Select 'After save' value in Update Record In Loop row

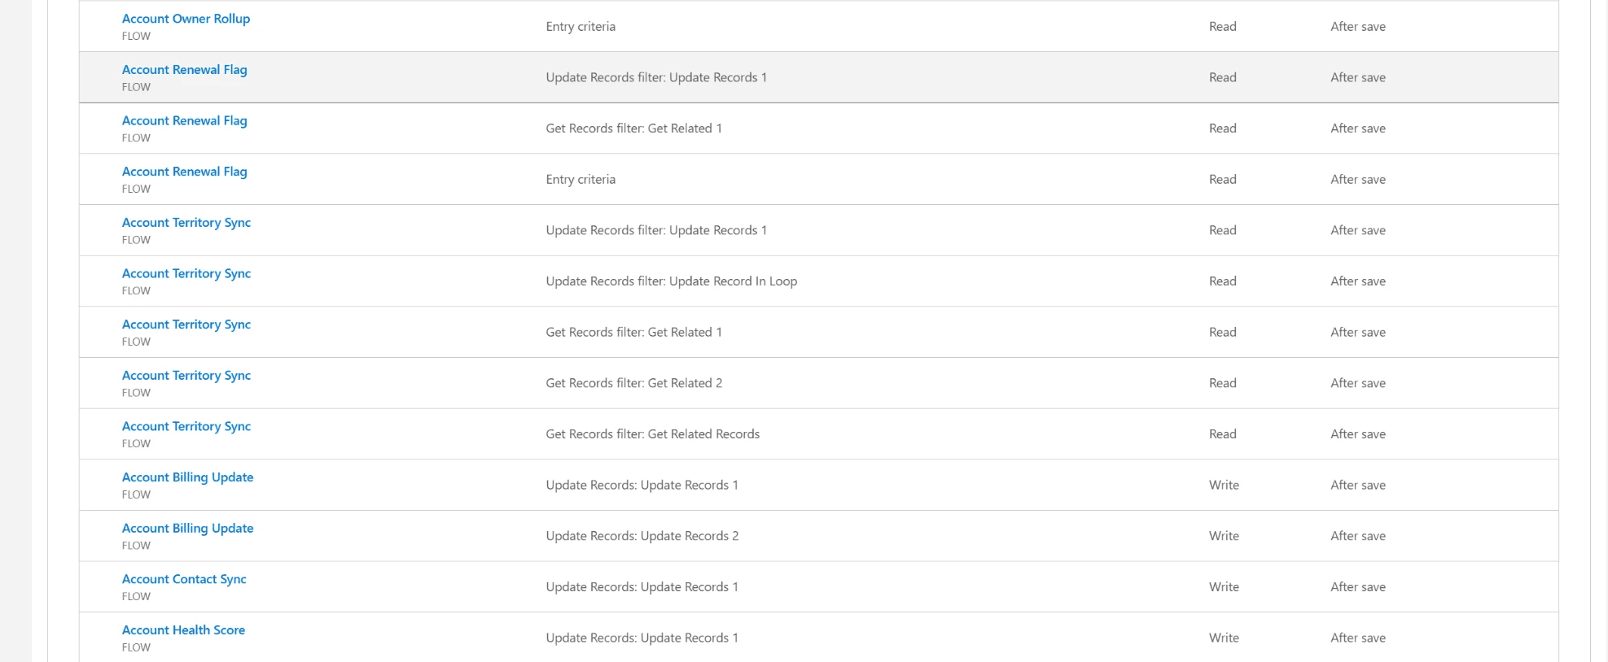coord(1358,281)
